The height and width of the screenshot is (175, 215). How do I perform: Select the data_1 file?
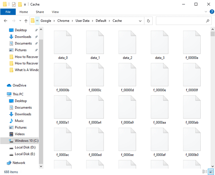(x=95, y=45)
